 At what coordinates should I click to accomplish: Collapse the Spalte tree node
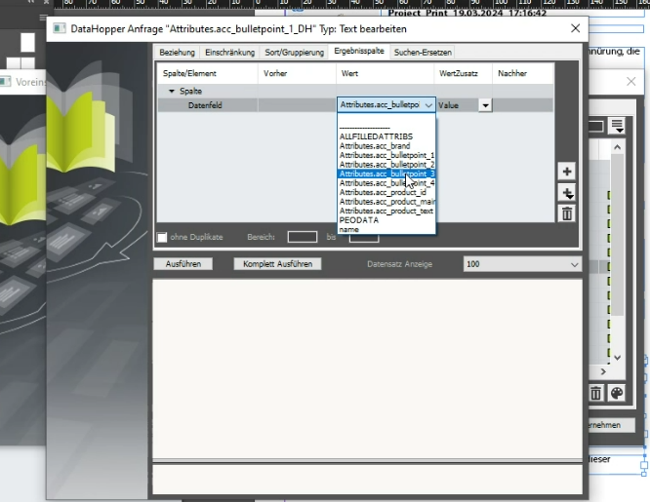click(x=172, y=91)
